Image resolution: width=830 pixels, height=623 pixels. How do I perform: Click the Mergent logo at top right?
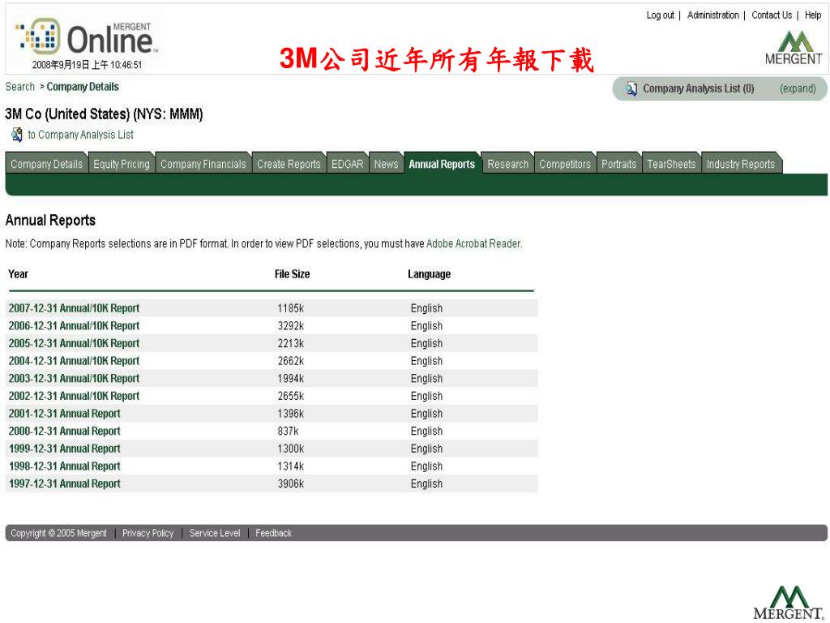pyautogui.click(x=794, y=48)
